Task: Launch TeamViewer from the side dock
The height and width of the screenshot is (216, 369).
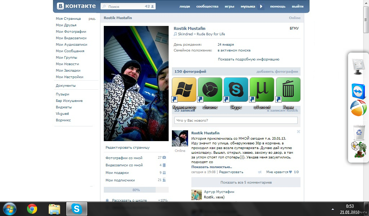Action: (x=358, y=91)
